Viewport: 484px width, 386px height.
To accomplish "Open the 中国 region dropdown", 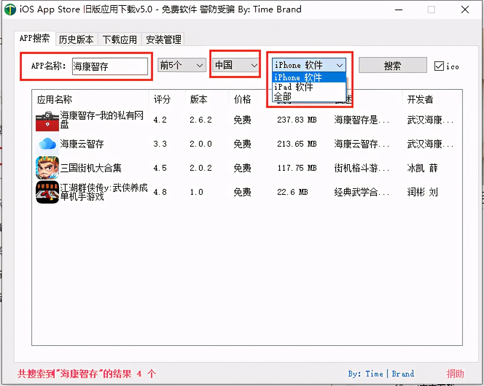I will click(235, 65).
